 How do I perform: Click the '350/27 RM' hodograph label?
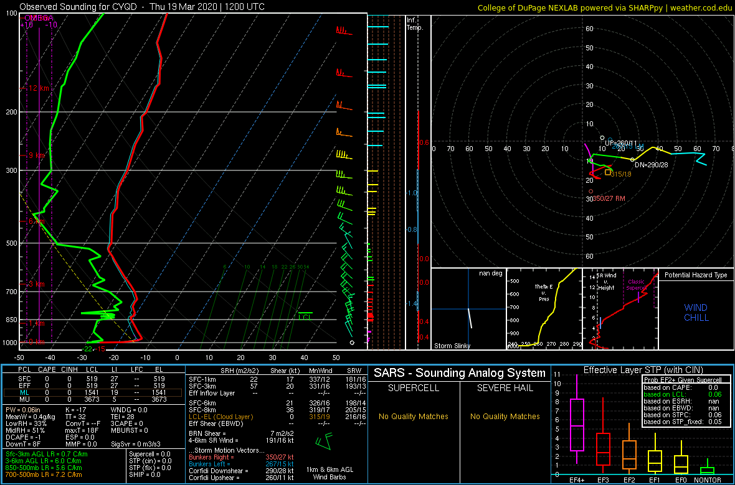point(609,198)
